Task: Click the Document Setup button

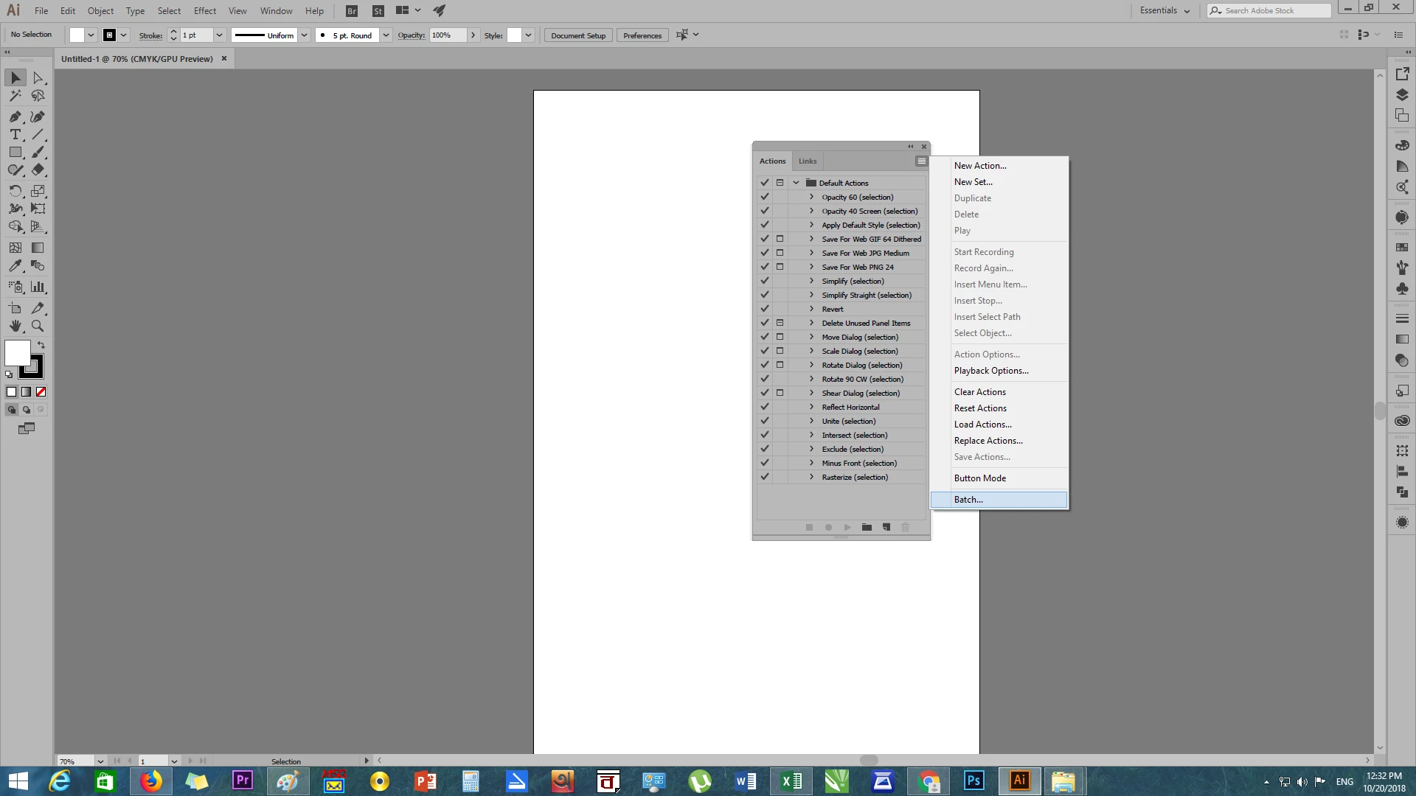Action: coord(577,35)
